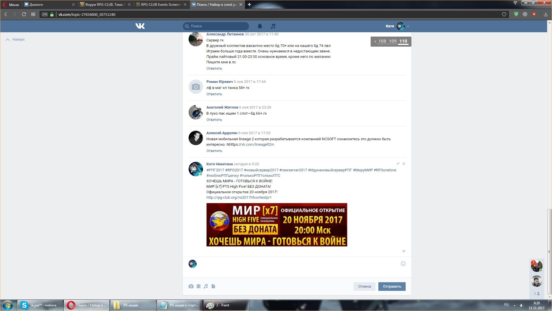Open VK music note icon in header
Image resolution: width=552 pixels, height=311 pixels.
coord(273,26)
